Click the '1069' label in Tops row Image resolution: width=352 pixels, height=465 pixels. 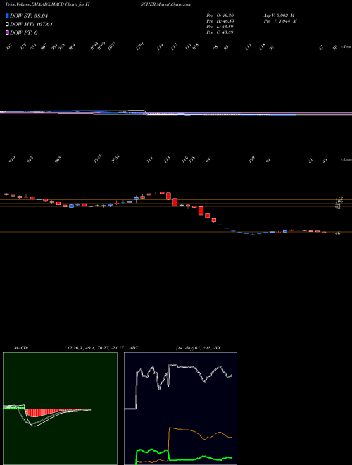pos(101,46)
